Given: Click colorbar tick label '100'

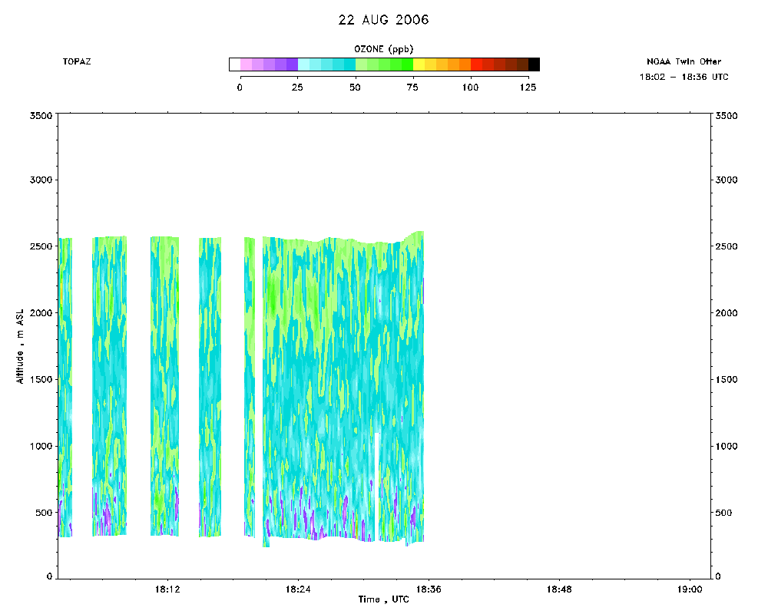Looking at the screenshot, I should 470,87.
